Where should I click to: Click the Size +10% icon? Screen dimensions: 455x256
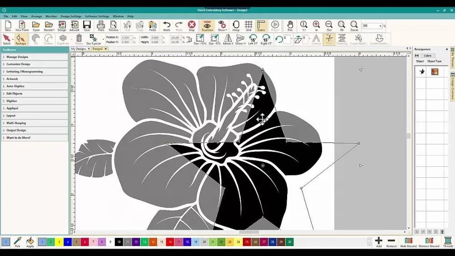(x=200, y=39)
